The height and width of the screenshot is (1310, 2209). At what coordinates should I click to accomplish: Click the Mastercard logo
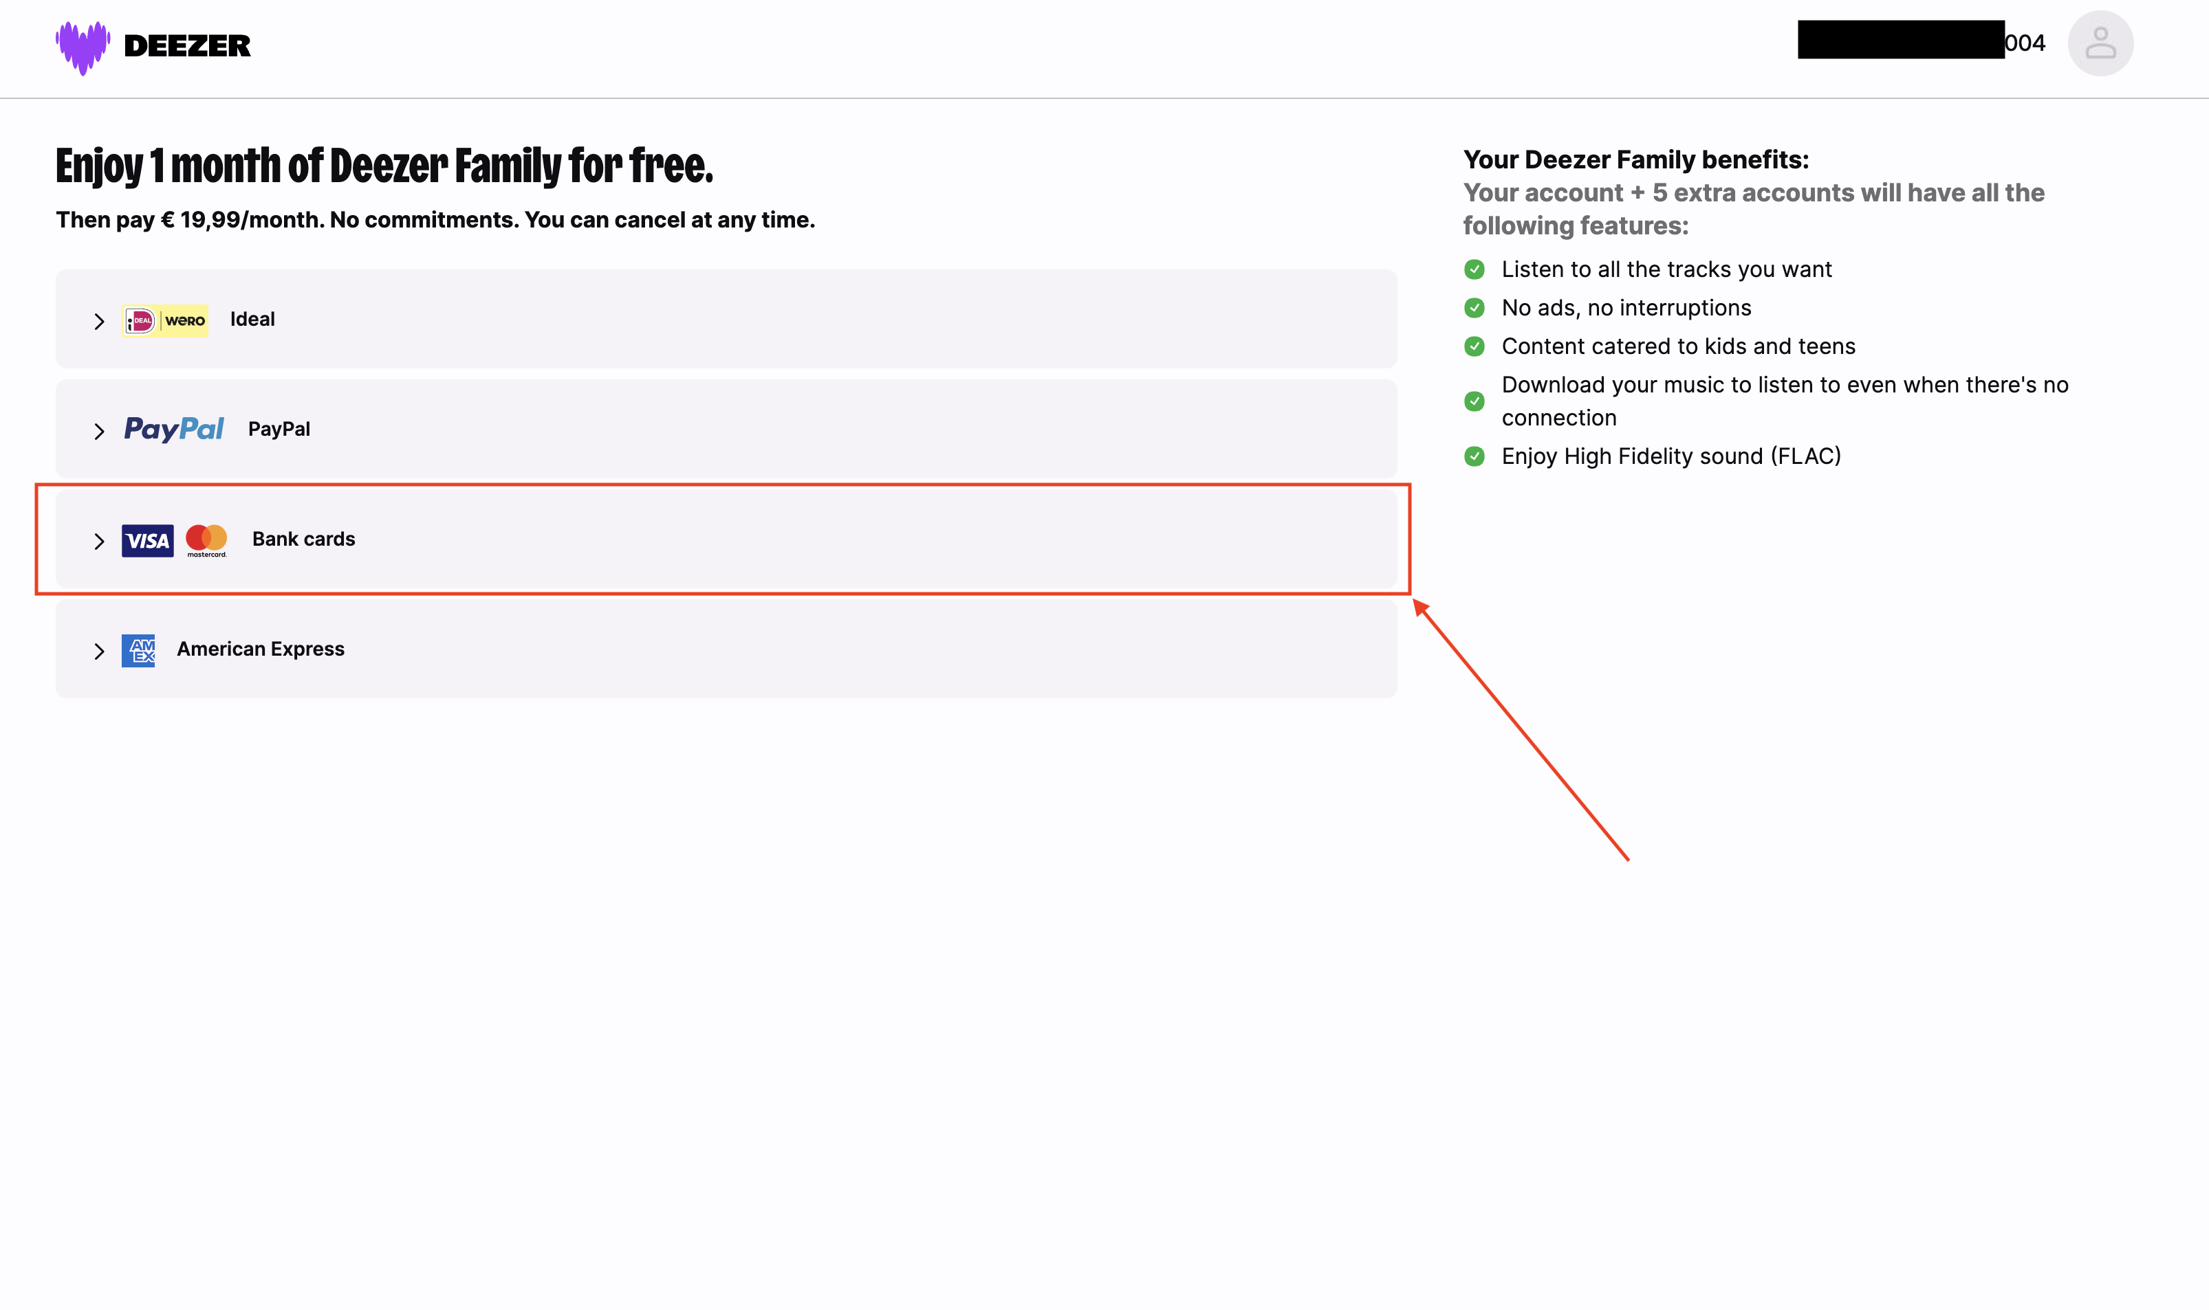click(207, 540)
